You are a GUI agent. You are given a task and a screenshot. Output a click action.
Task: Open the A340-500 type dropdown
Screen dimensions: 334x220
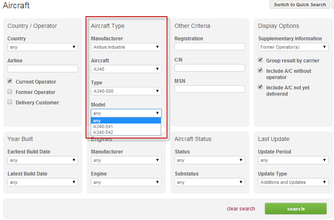[x=126, y=91]
